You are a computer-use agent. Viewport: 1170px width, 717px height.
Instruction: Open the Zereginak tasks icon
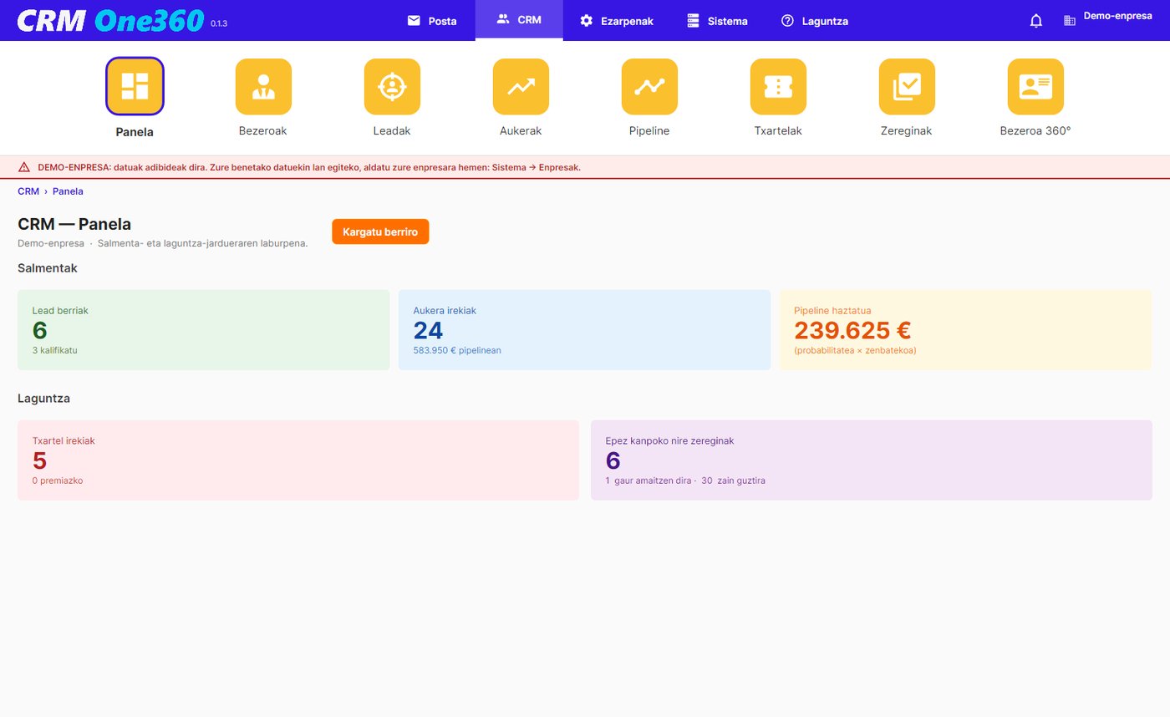coord(907,86)
